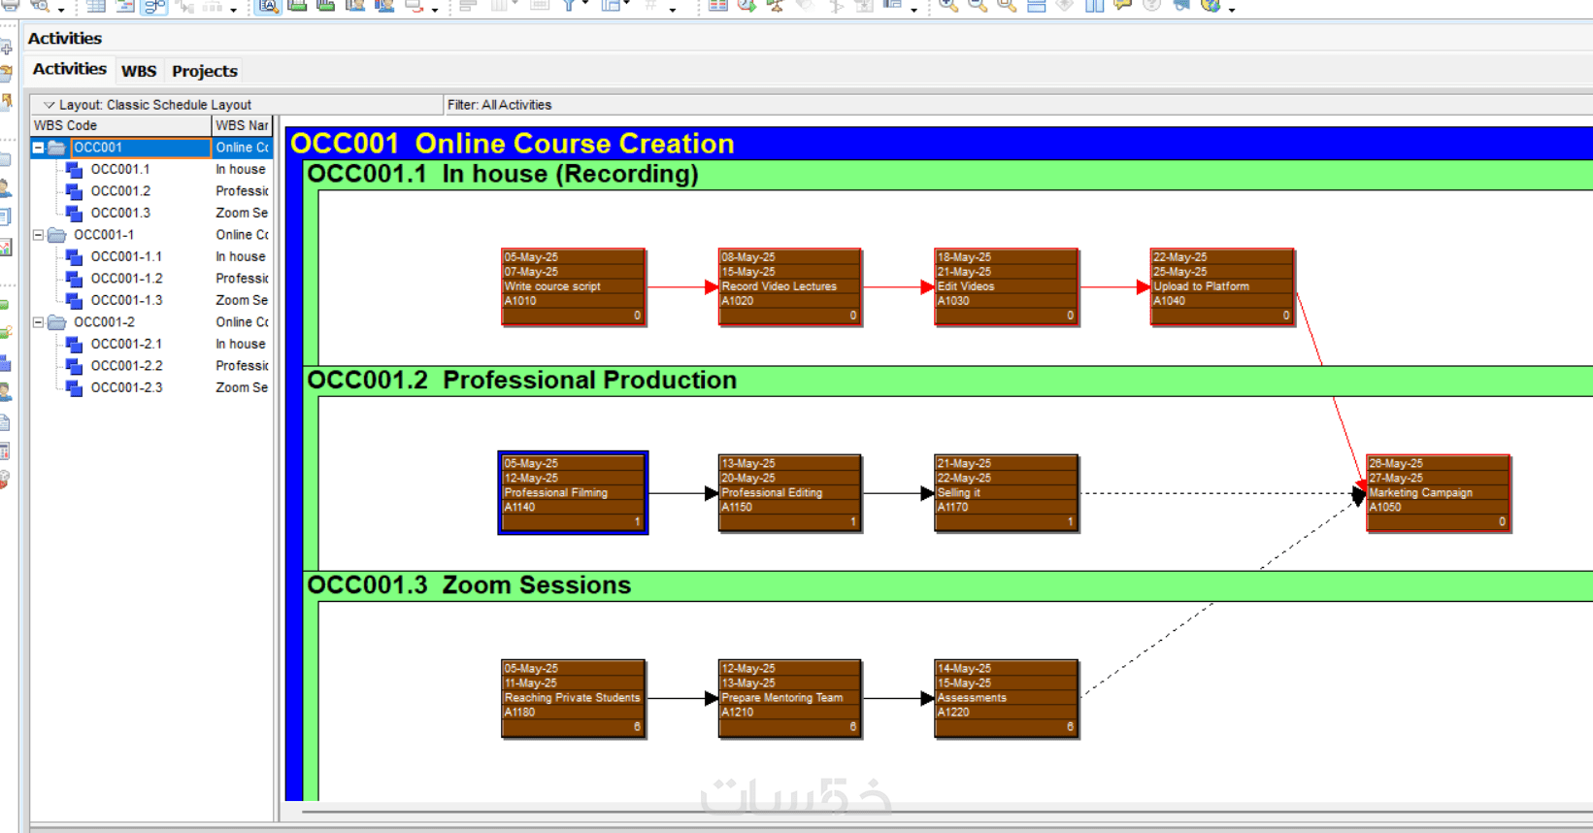This screenshot has height=833, width=1593.
Task: Switch to the Projects tab
Action: [x=204, y=71]
